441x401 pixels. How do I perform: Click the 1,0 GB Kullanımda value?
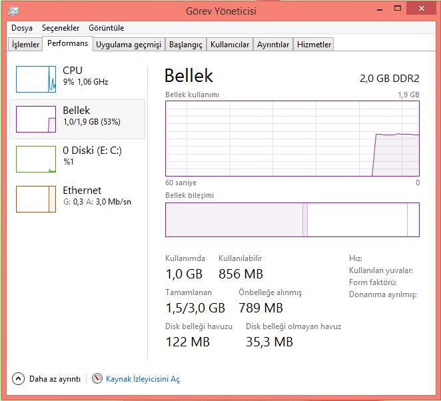coord(184,274)
